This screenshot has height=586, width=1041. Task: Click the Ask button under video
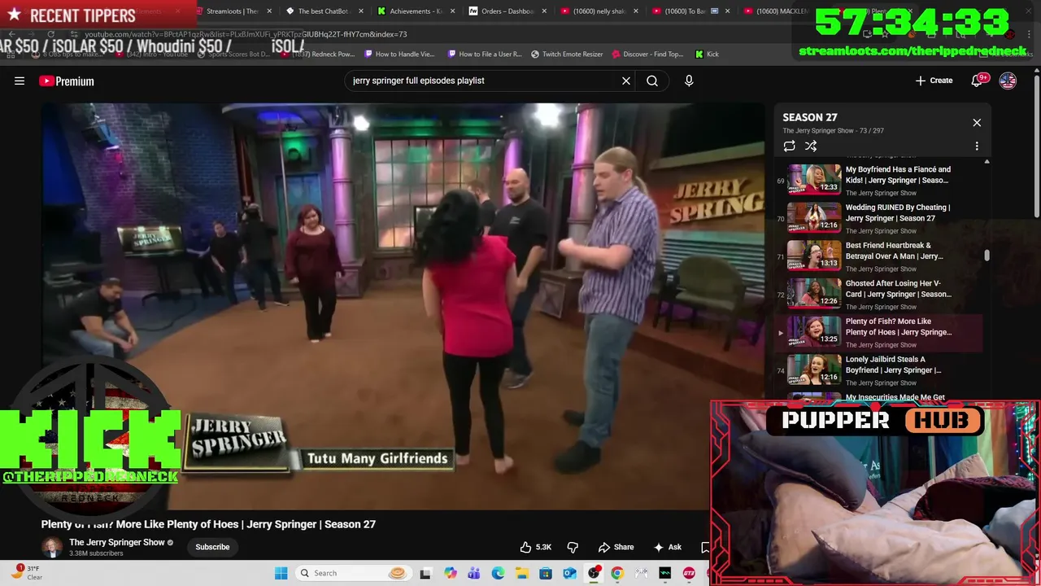[668, 547]
